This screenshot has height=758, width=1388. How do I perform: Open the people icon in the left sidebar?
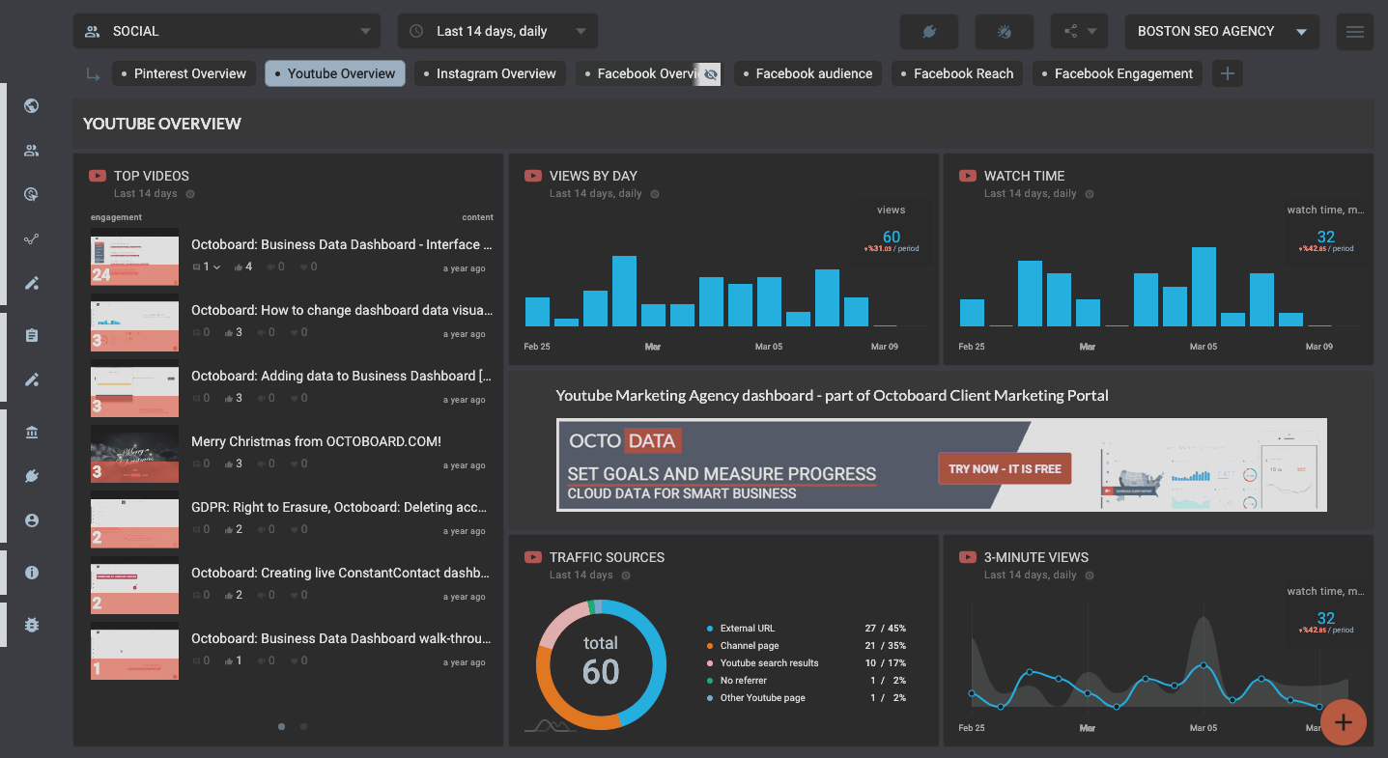(31, 151)
